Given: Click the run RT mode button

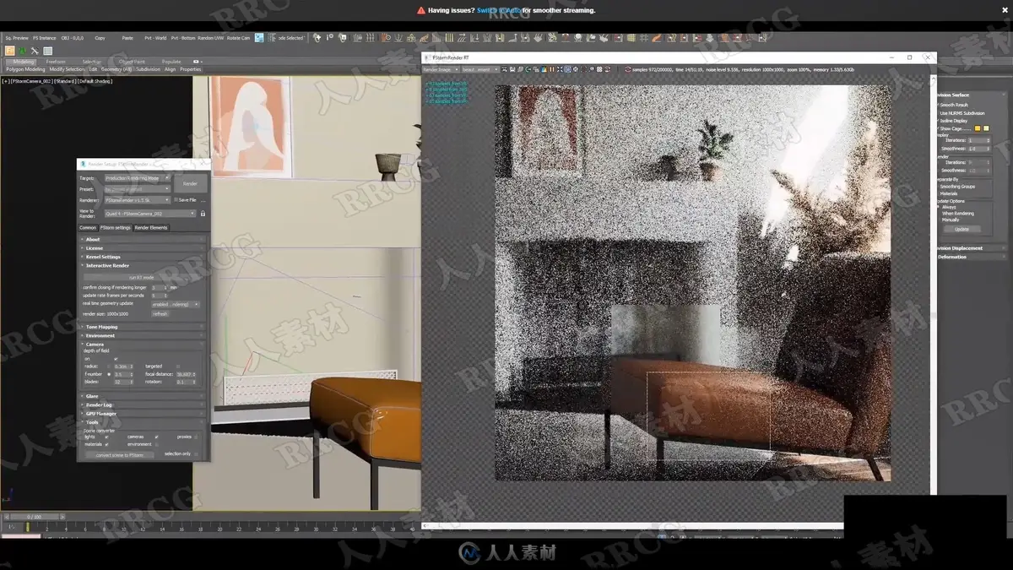Looking at the screenshot, I should pos(141,277).
